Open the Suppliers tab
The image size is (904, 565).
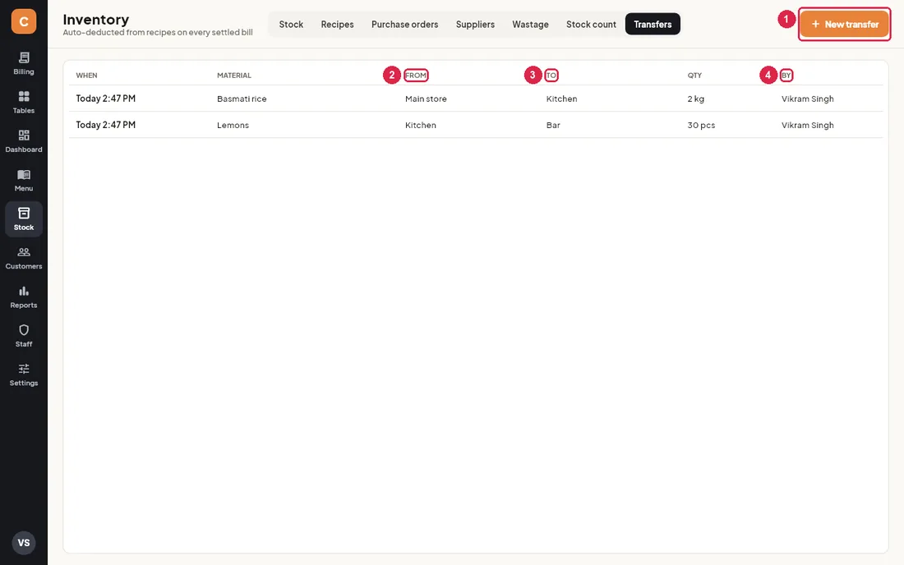tap(475, 24)
